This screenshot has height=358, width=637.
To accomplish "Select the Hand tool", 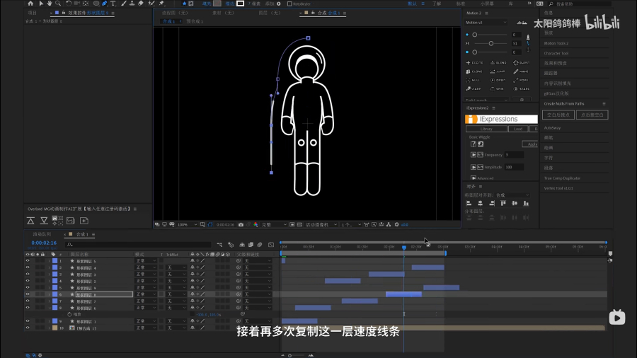I will tap(49, 4).
